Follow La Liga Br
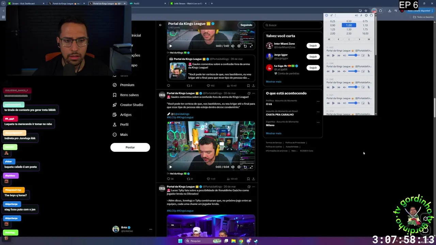 (313, 68)
